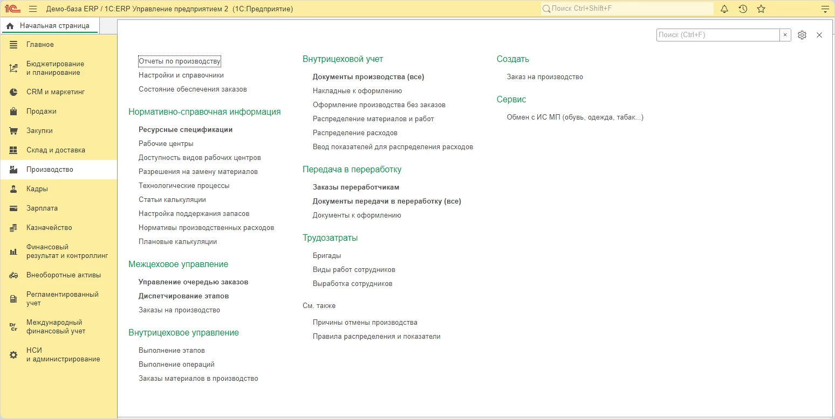Open Отчеты по производству
This screenshot has width=835, height=419.
[180, 61]
